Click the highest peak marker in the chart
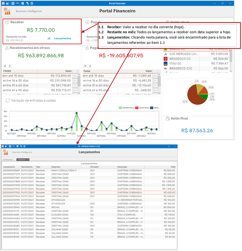 pyautogui.click(x=77, y=113)
